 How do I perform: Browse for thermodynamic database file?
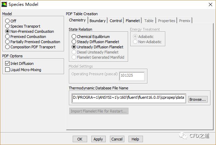click(x=198, y=99)
